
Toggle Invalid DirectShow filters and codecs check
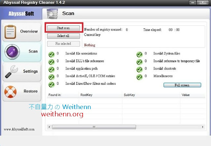[51, 85]
